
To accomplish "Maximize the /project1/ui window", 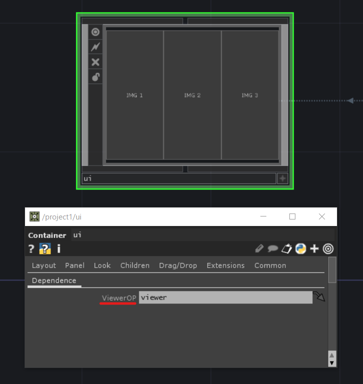I will (x=292, y=216).
